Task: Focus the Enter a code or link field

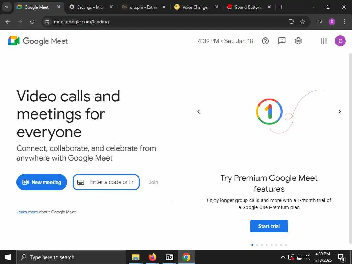Action: pyautogui.click(x=106, y=182)
